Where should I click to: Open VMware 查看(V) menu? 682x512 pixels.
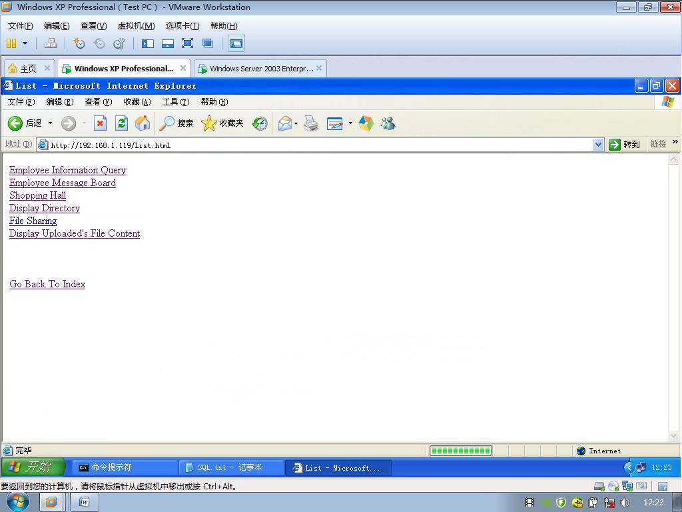pos(93,26)
